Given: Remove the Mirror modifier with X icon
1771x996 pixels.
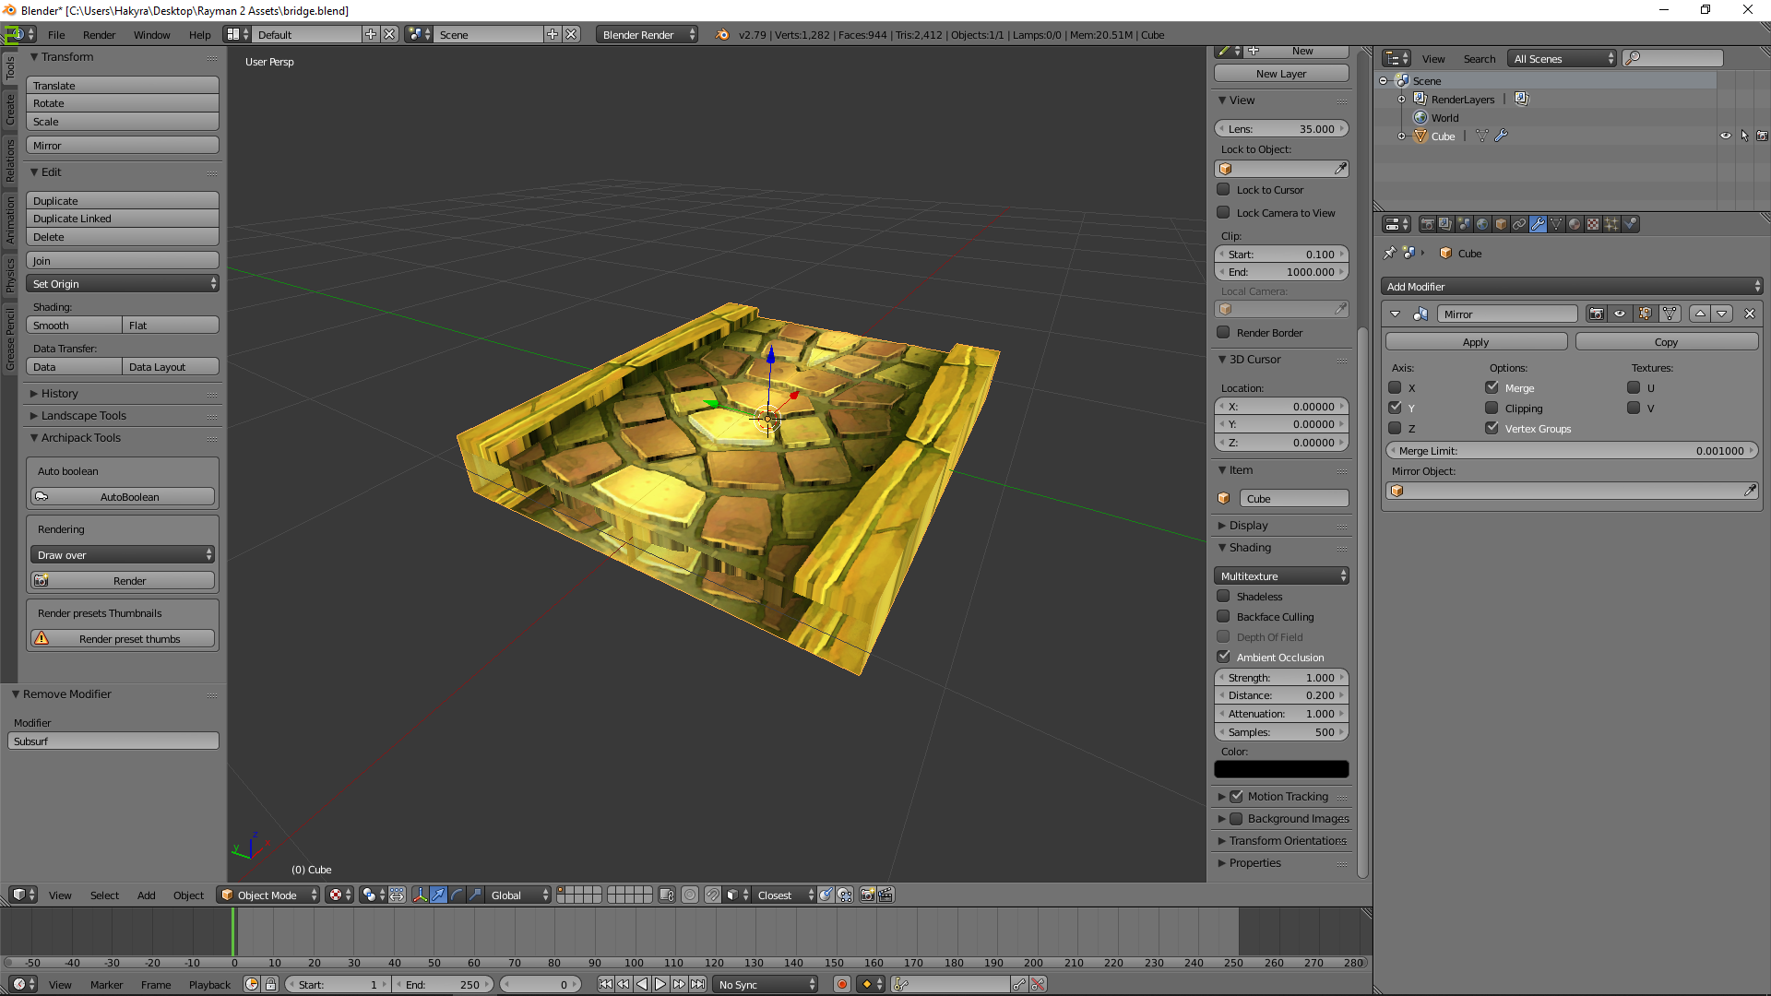Looking at the screenshot, I should coord(1750,314).
